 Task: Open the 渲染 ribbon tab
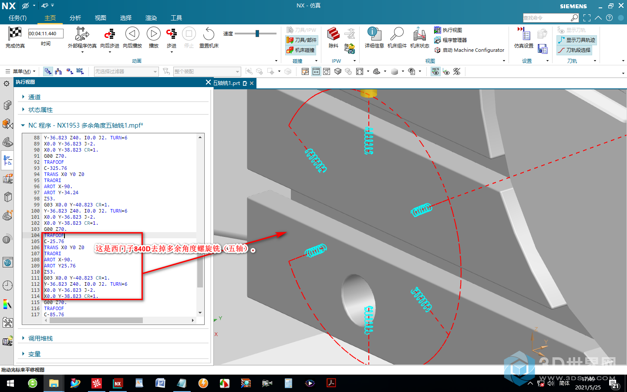[x=151, y=18]
